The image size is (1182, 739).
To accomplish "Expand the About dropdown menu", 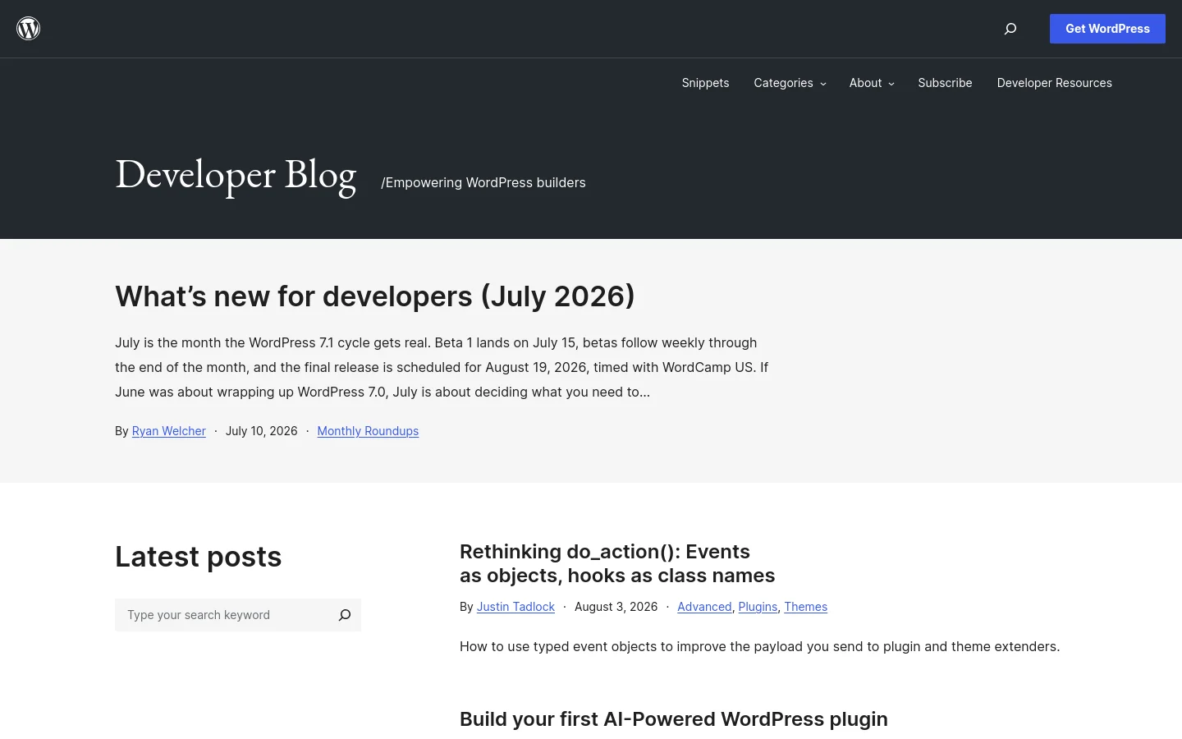I will click(872, 83).
